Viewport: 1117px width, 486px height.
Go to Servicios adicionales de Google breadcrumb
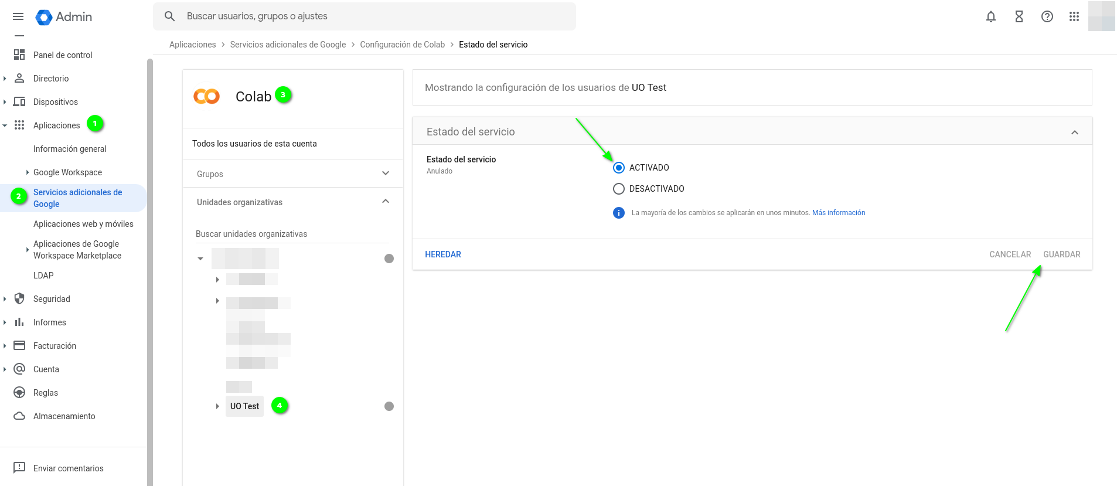click(288, 45)
